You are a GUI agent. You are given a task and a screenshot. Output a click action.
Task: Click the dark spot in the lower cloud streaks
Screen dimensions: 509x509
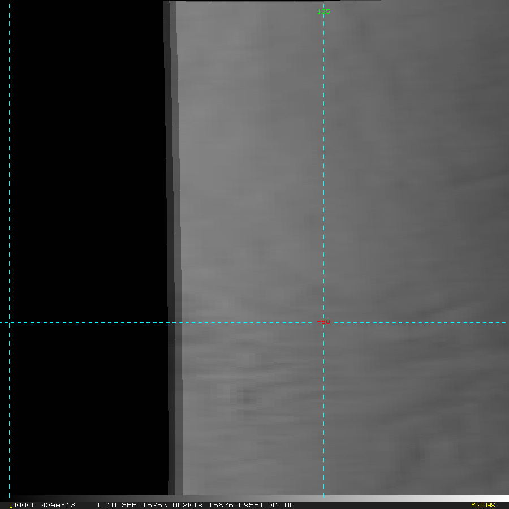click(x=246, y=400)
